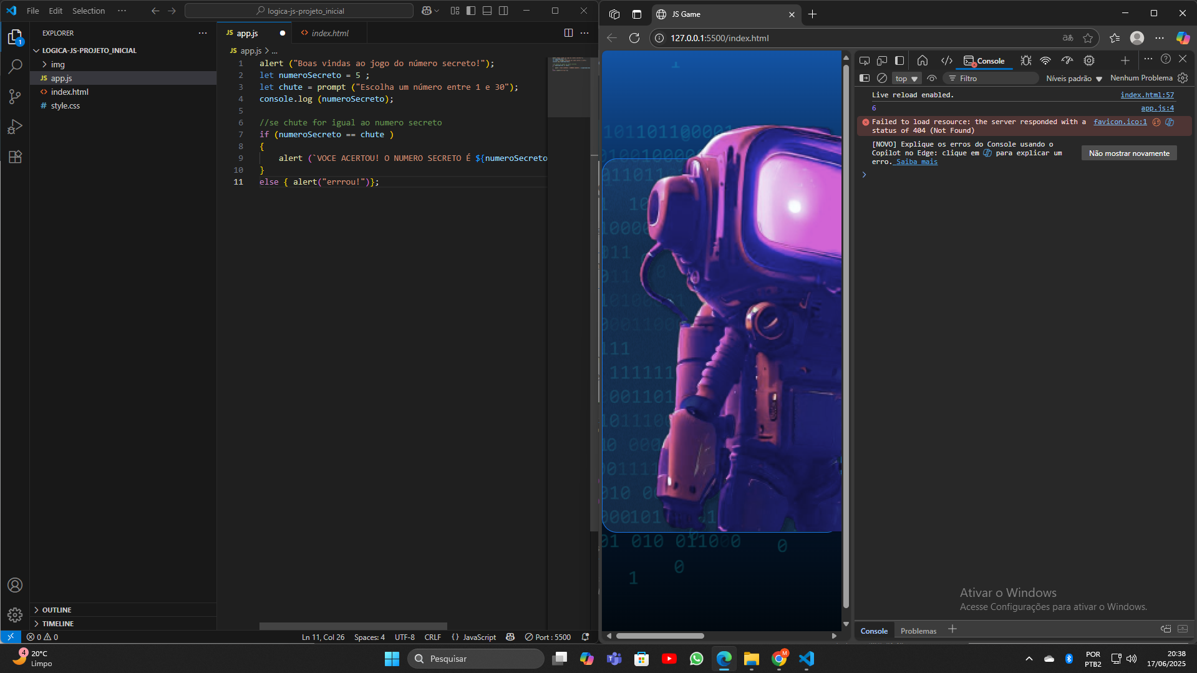Click the Não mostrar novamente button
Image resolution: width=1197 pixels, height=673 pixels.
pos(1129,153)
